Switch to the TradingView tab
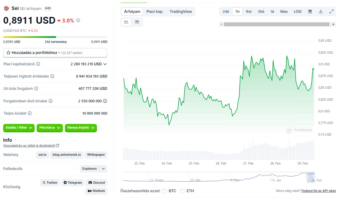This screenshot has width=339, height=198. 181,11
